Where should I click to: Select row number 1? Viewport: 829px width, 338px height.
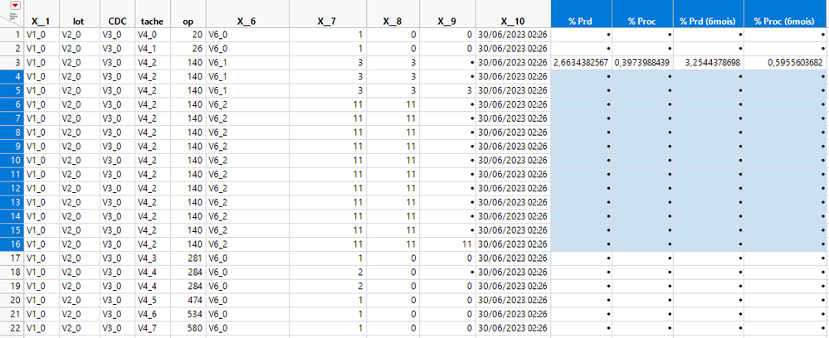(x=12, y=35)
